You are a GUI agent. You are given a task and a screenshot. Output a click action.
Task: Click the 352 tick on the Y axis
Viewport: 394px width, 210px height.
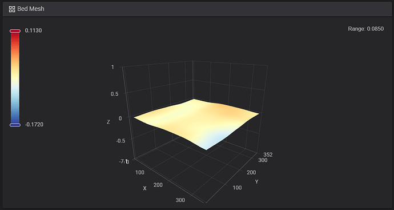pyautogui.click(x=268, y=154)
